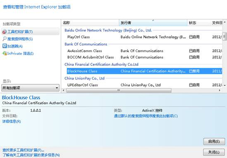The image size is (227, 158).
Task: Click the vertical scrollbar down arrow
Action: [x=224, y=85]
